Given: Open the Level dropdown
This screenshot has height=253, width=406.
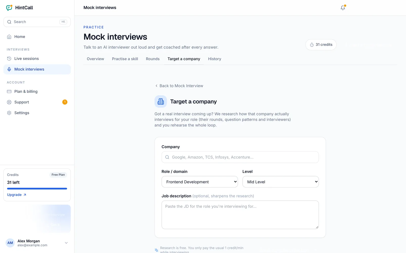Looking at the screenshot, I should tap(281, 182).
